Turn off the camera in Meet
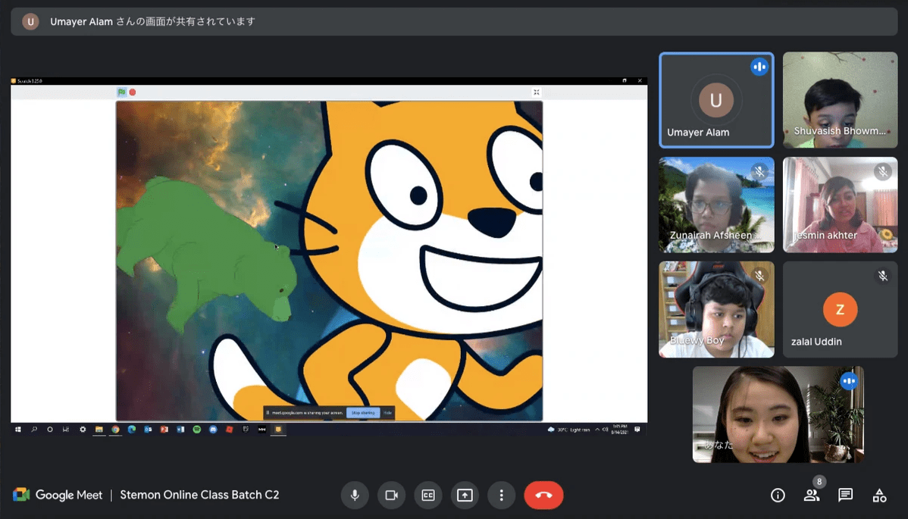The image size is (908, 519). [391, 496]
